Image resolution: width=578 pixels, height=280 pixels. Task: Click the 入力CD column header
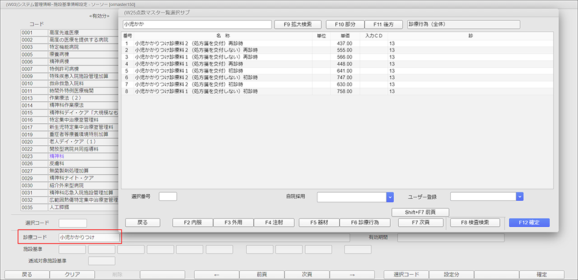(374, 36)
